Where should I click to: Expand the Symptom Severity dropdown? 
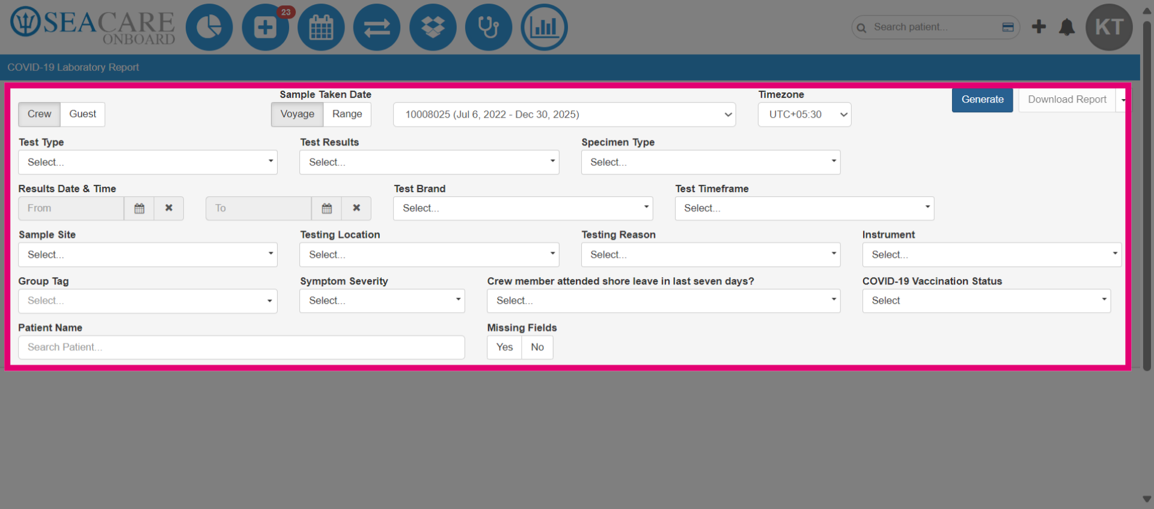pyautogui.click(x=382, y=301)
